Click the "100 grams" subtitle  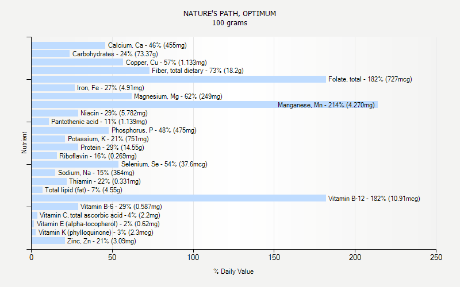(229, 23)
